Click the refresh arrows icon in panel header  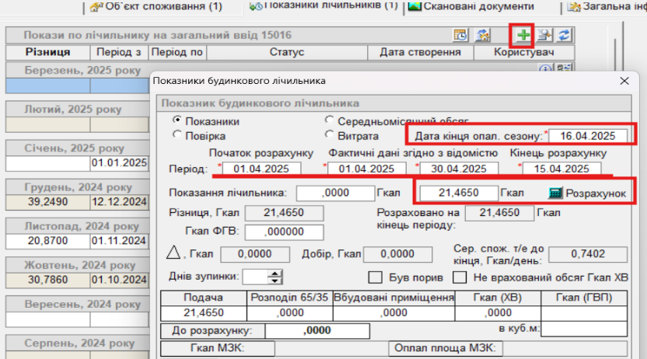[564, 35]
